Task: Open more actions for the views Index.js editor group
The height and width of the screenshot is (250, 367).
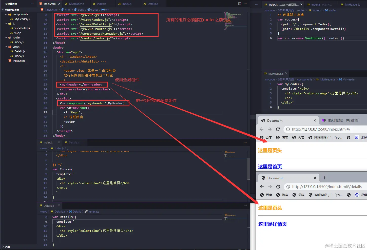Action: [x=245, y=142]
